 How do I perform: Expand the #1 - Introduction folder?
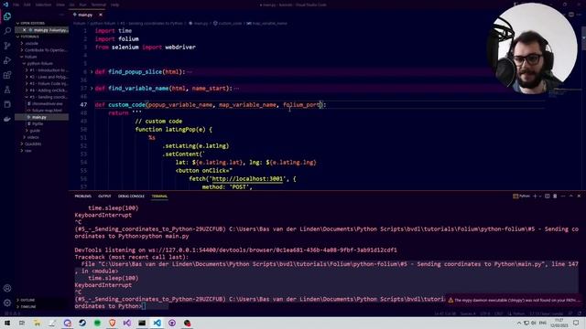(47, 70)
